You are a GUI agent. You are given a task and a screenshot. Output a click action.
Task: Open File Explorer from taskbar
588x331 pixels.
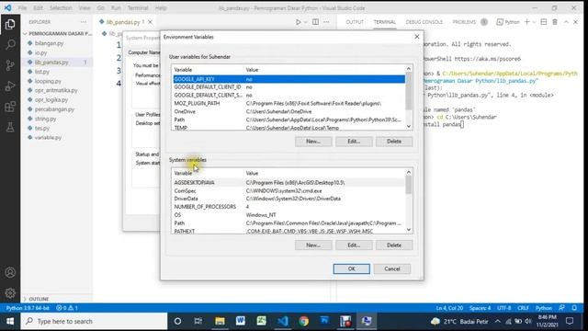point(220,321)
